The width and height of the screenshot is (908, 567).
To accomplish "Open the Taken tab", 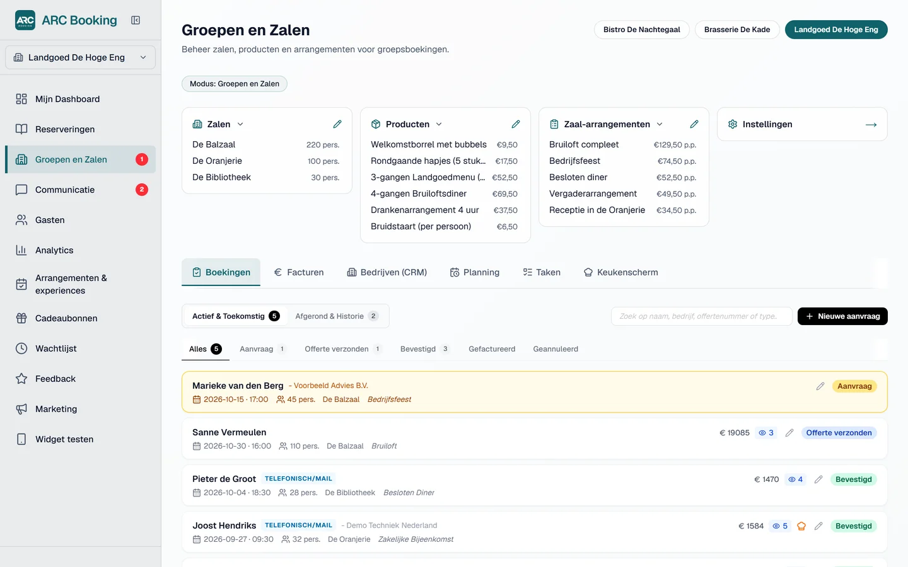I will coord(542,272).
